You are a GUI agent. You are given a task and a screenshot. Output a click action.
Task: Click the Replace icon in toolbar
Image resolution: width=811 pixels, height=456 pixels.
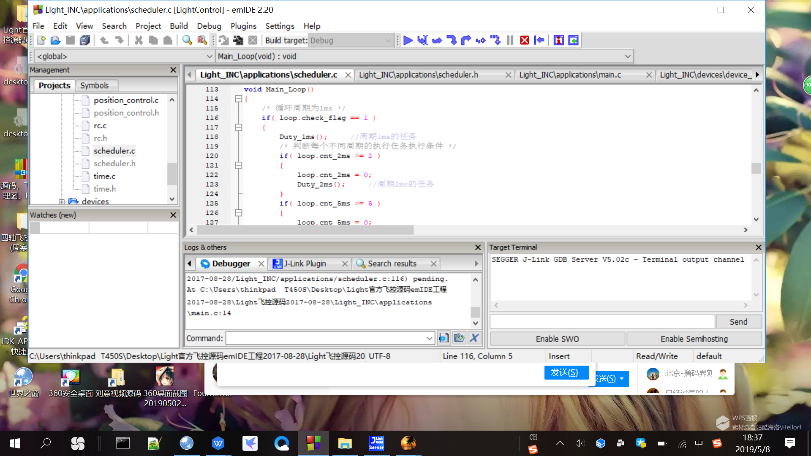(x=202, y=40)
